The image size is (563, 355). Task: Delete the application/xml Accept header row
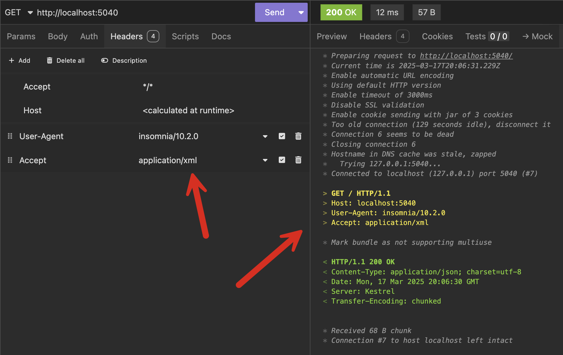click(298, 160)
